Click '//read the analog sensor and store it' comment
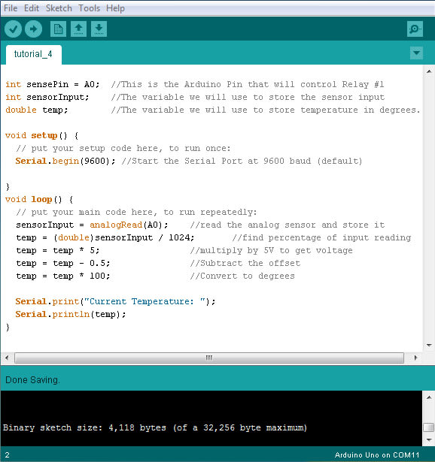This screenshot has width=435, height=462. (287, 225)
